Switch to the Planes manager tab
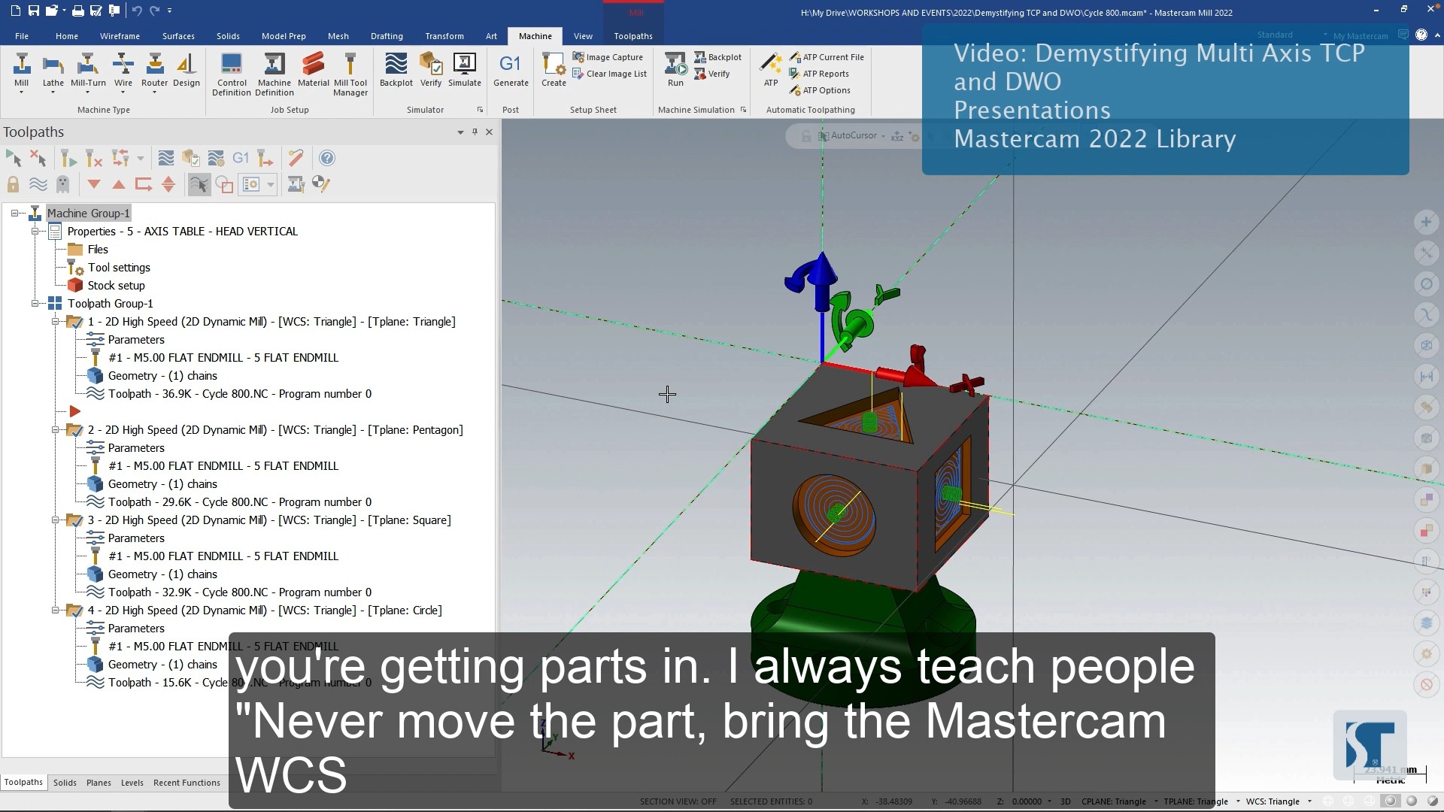Viewport: 1444px width, 812px height. coord(99,783)
